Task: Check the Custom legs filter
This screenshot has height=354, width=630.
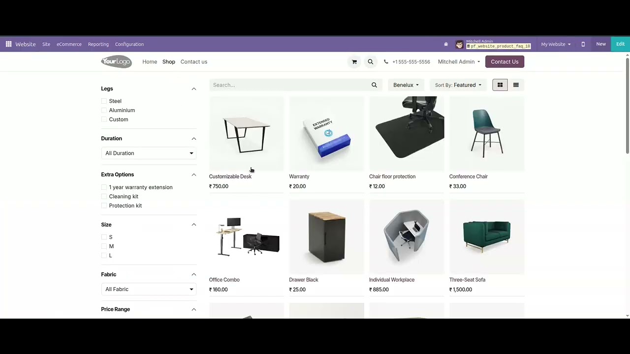Action: pos(104,119)
